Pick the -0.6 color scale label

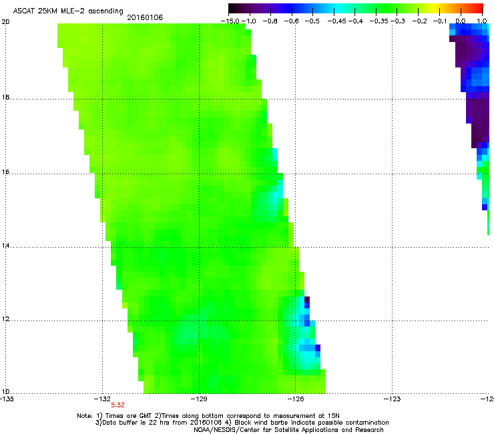click(x=292, y=21)
